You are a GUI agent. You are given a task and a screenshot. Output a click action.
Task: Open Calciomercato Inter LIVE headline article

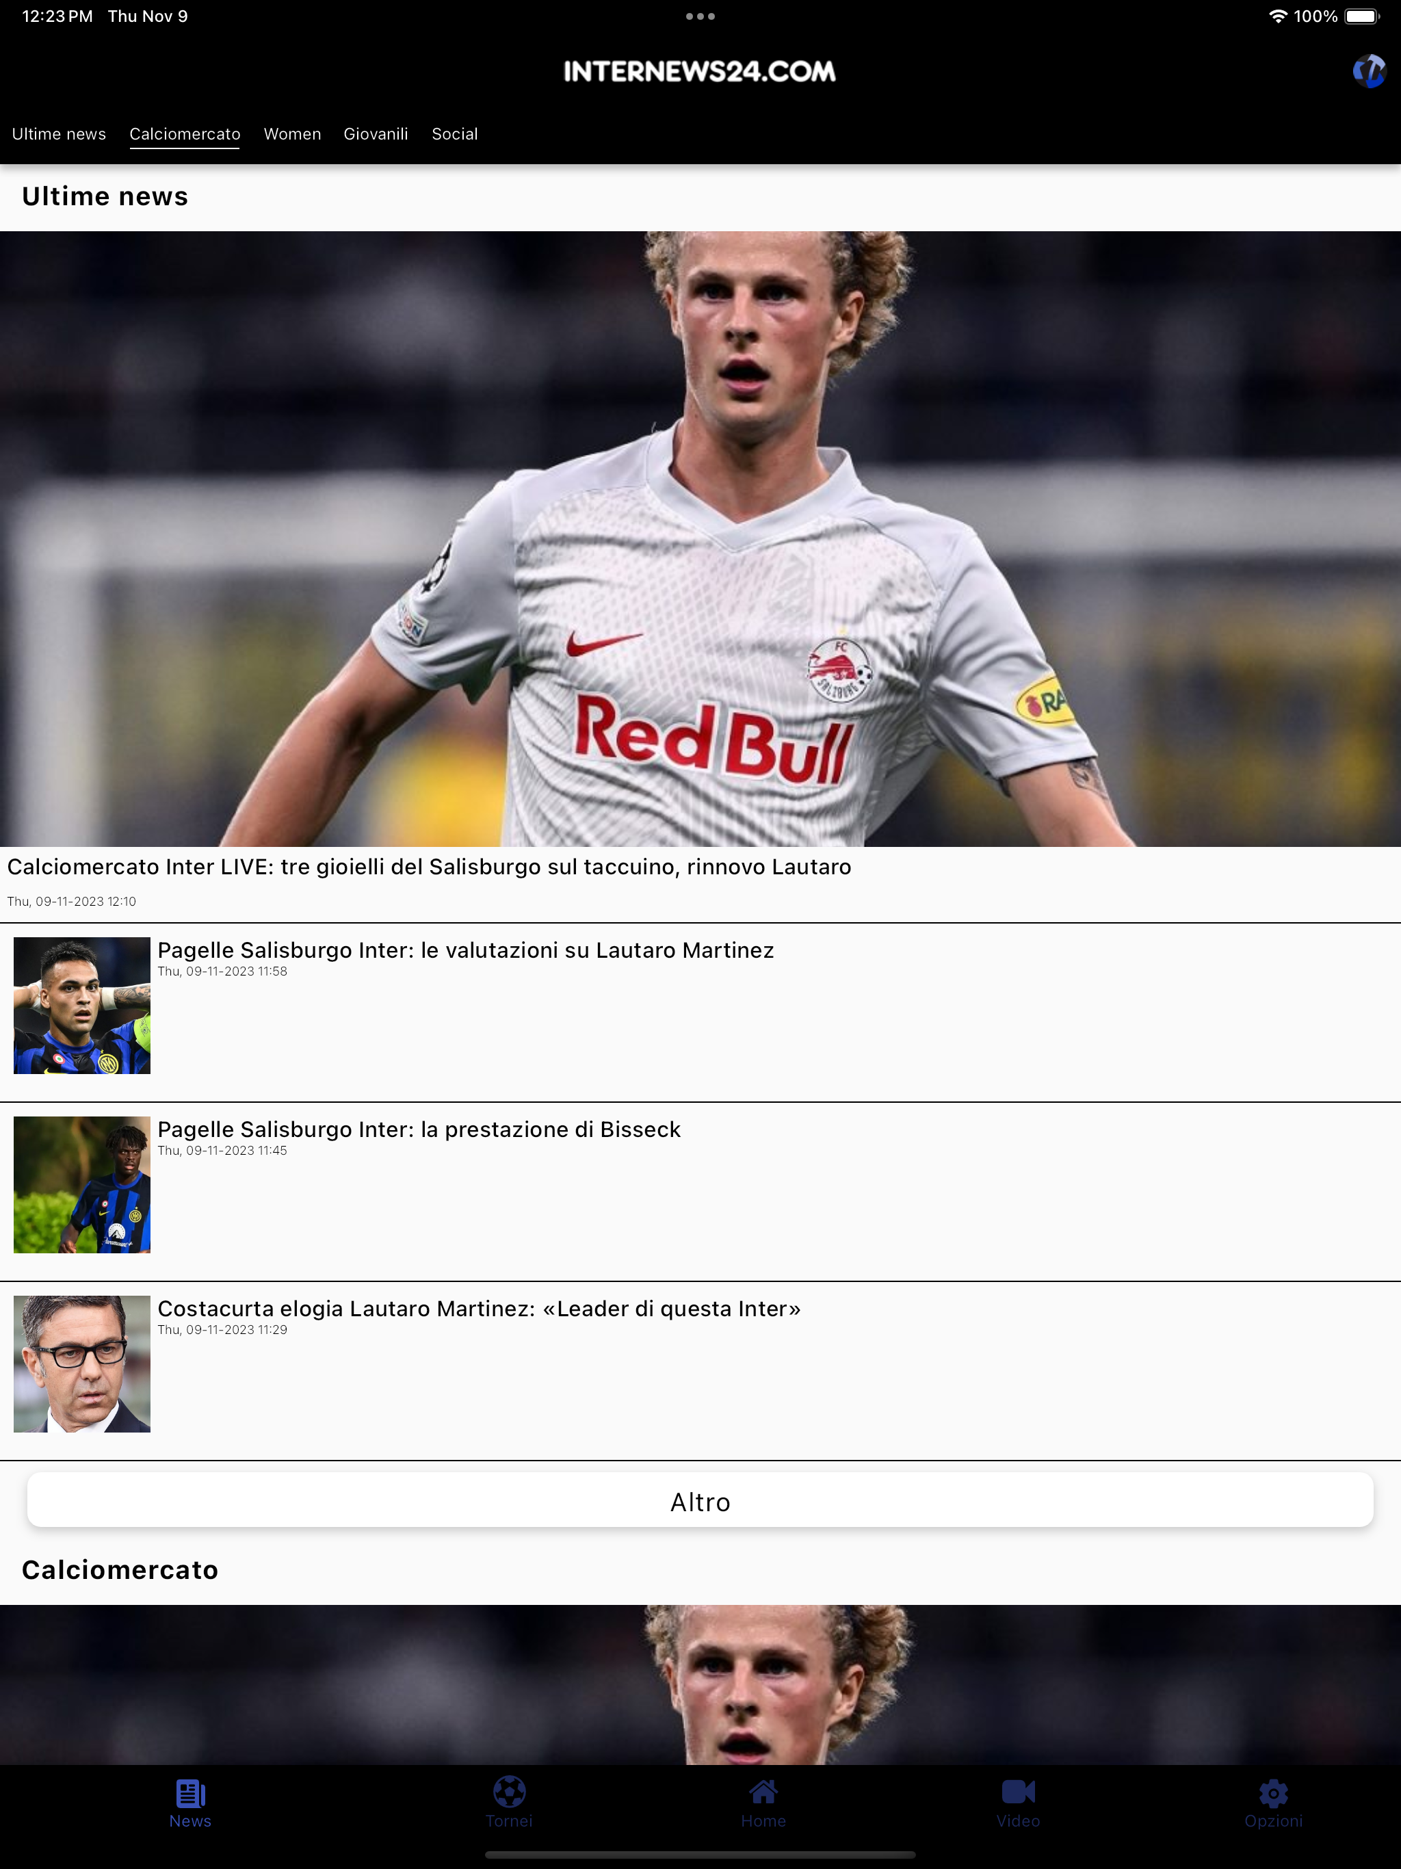tap(429, 867)
